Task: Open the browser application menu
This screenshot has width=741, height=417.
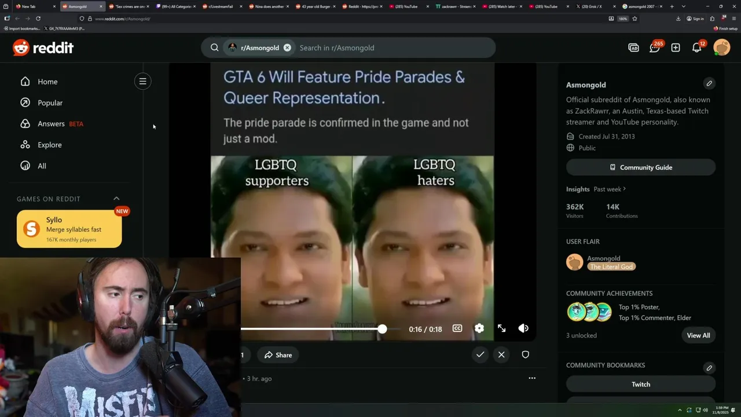Action: click(733, 19)
